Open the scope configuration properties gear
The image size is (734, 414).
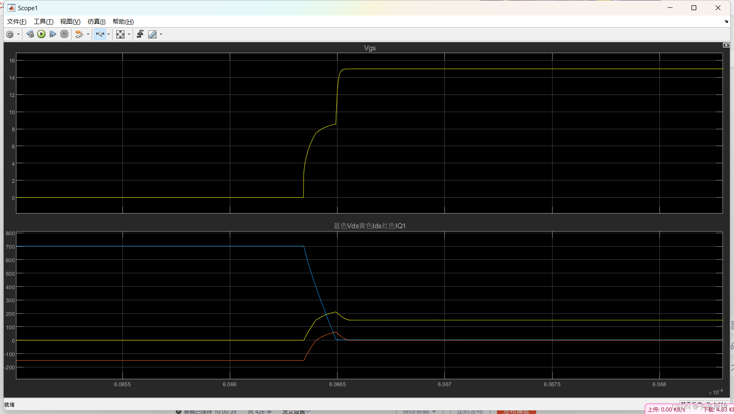coord(10,34)
